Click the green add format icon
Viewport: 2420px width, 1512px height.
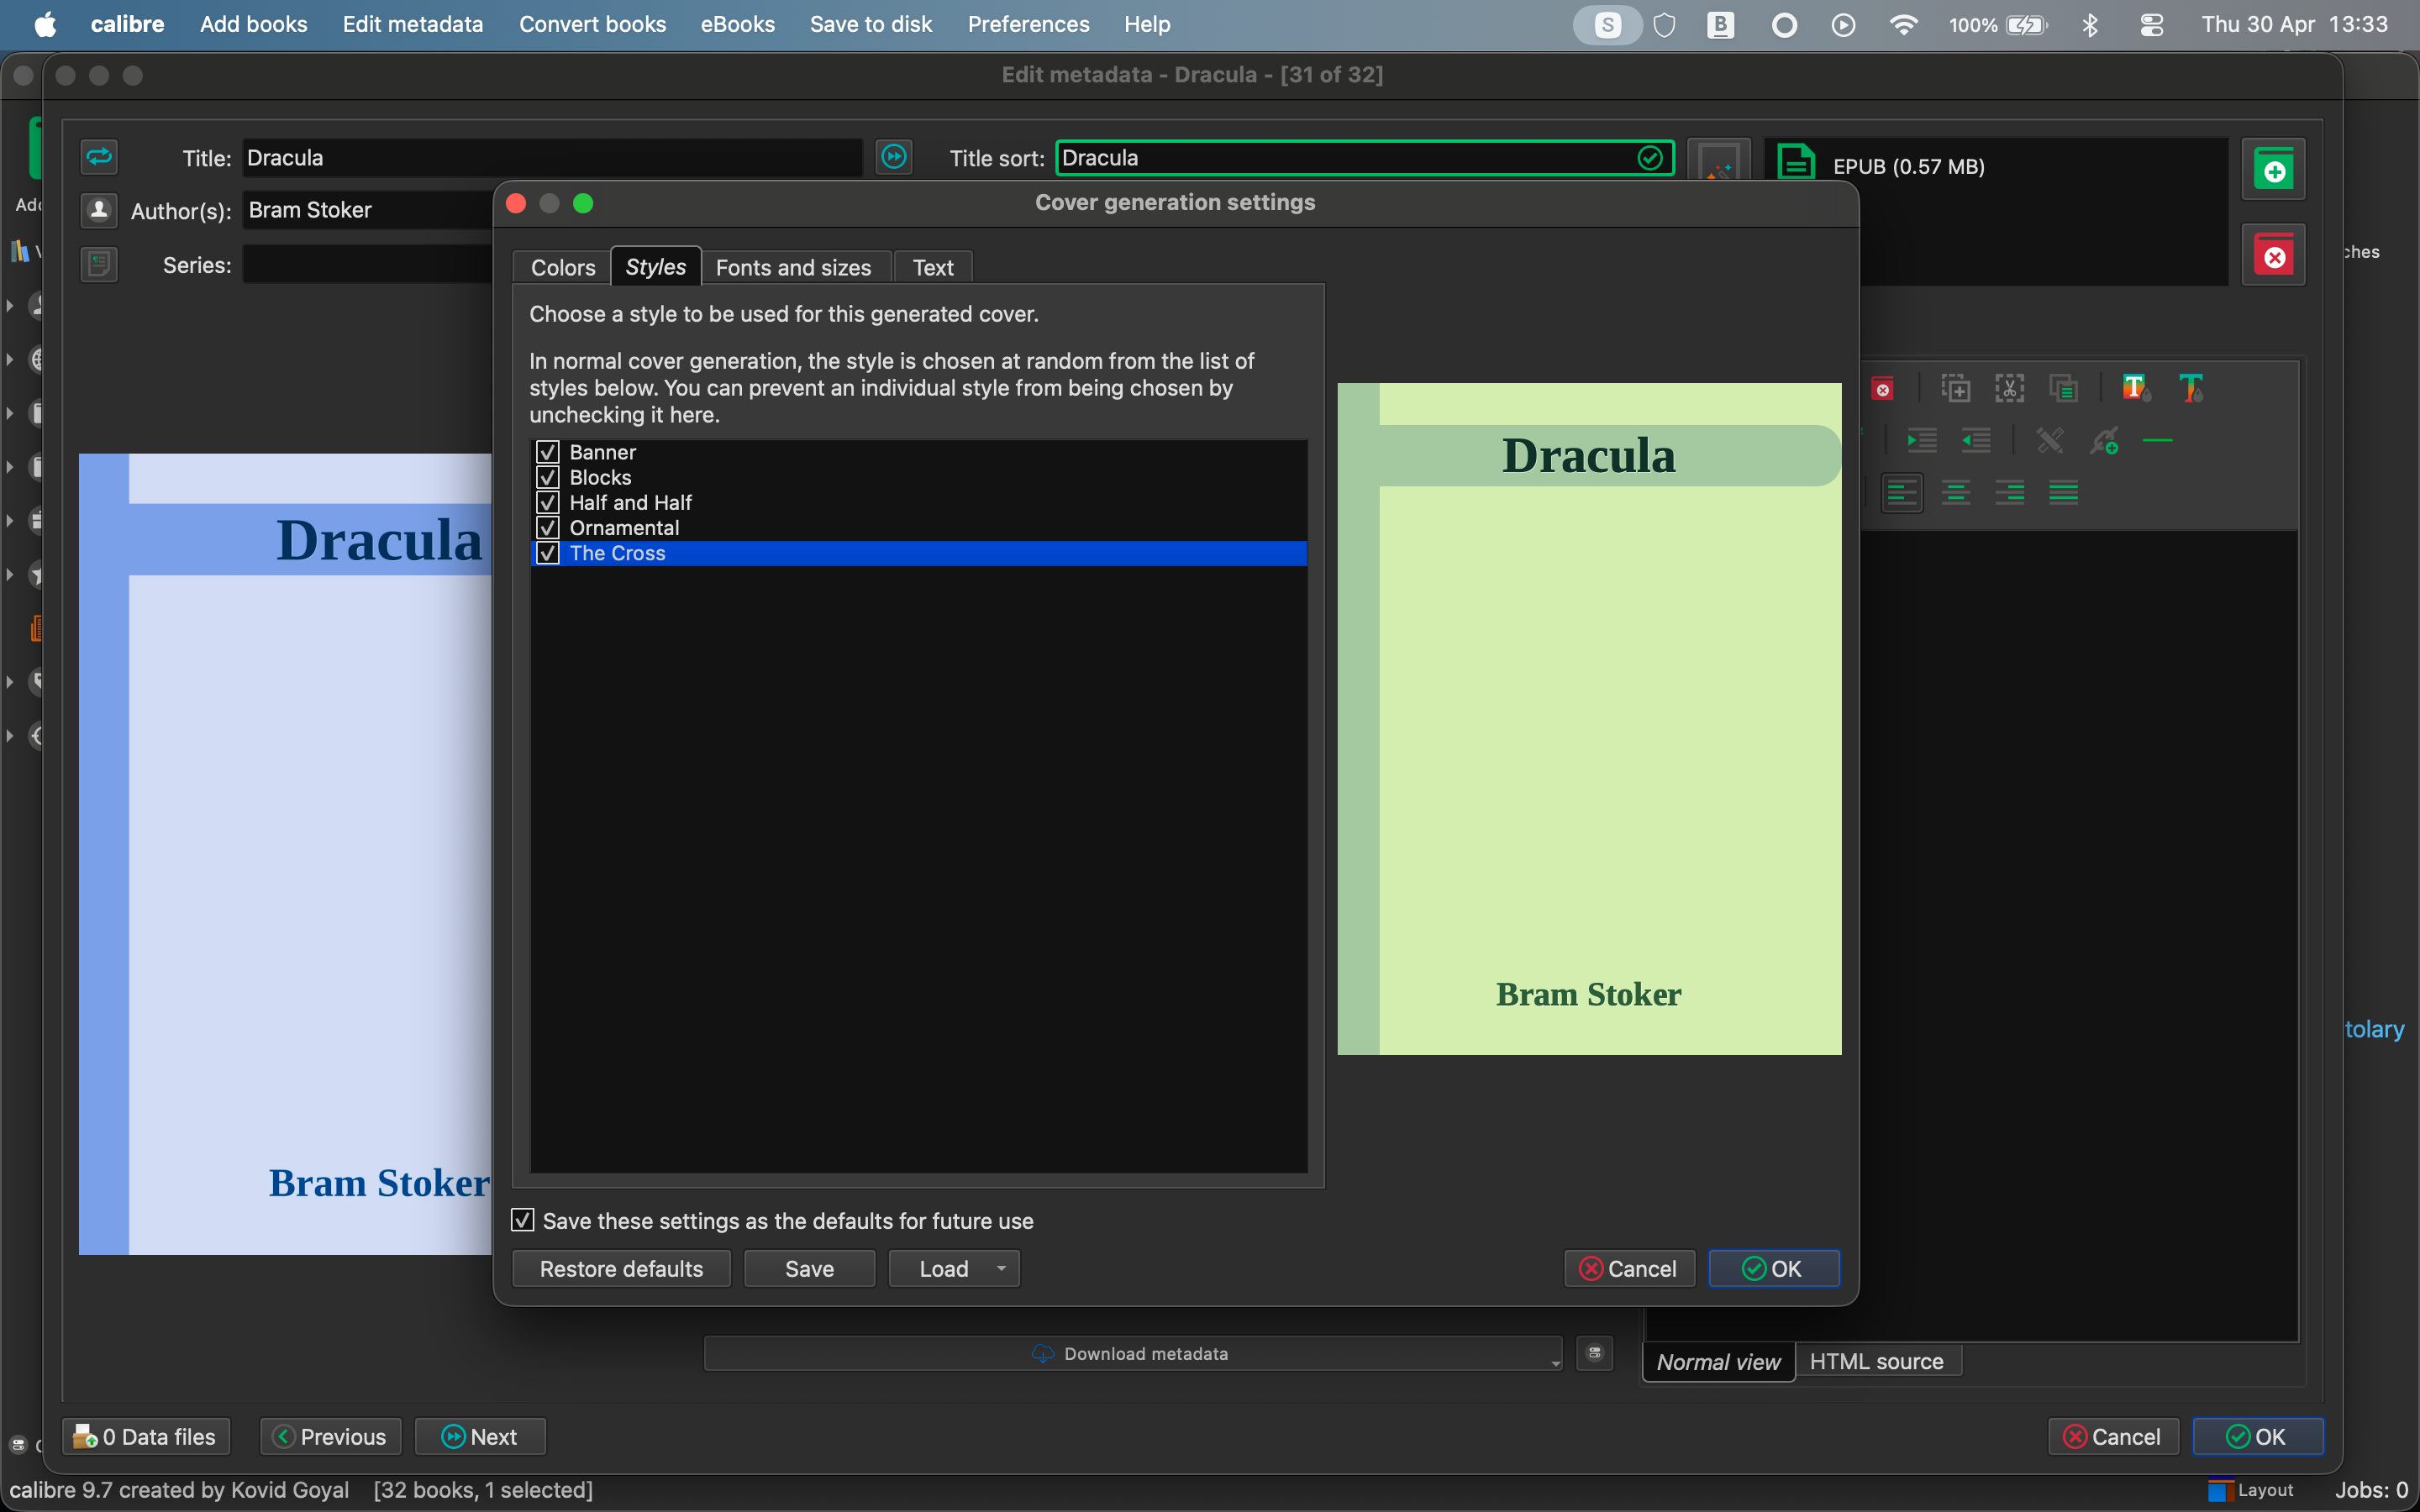pyautogui.click(x=2274, y=170)
